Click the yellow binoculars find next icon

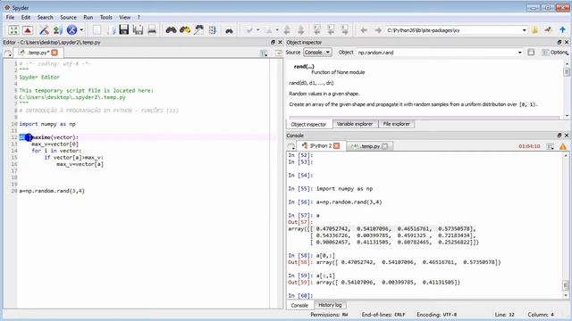coord(185,29)
